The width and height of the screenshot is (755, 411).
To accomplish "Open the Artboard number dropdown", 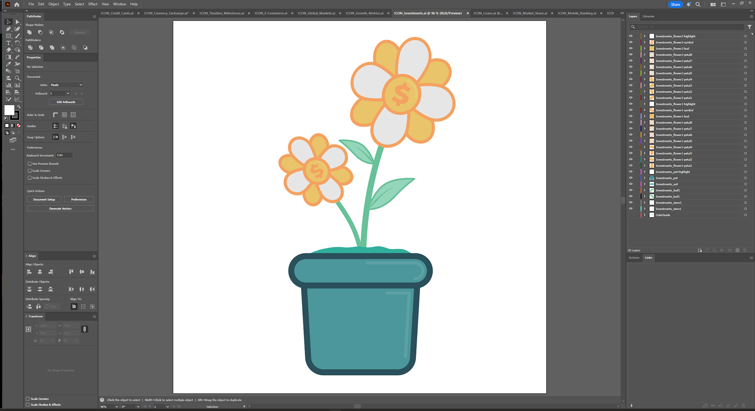I will coord(68,93).
